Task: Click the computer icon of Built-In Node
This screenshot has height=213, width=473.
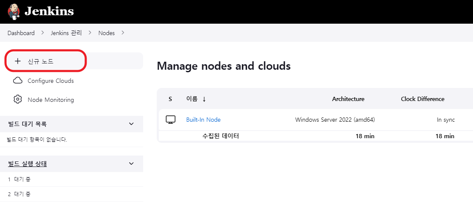Action: (x=171, y=120)
